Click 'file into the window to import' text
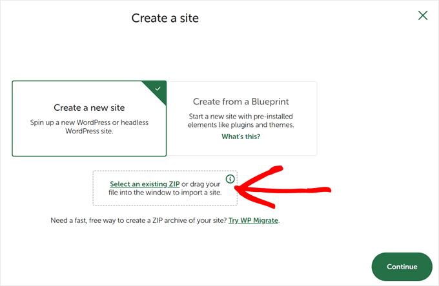The width and height of the screenshot is (439, 286). (x=165, y=193)
